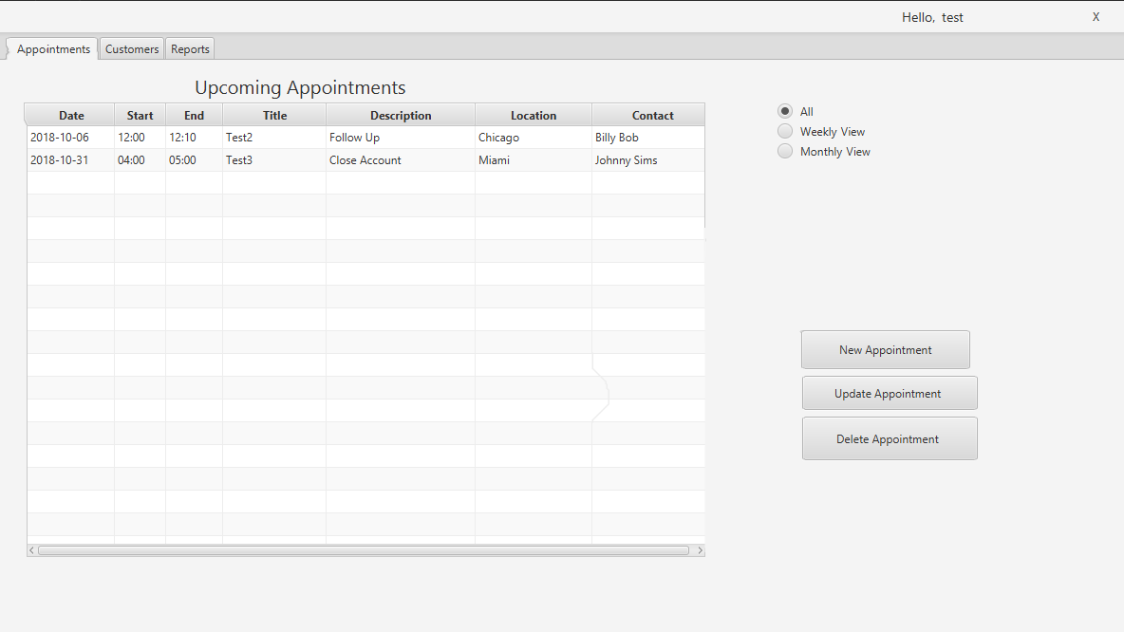Click the Delete Appointment button
Image resolution: width=1124 pixels, height=632 pixels.
pyautogui.click(x=890, y=437)
